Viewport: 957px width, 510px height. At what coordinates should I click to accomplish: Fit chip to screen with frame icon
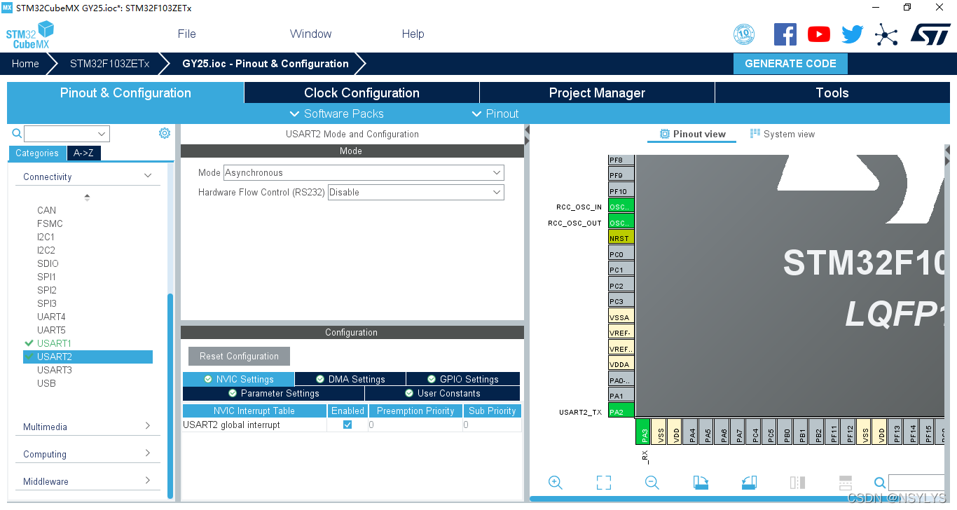[x=604, y=483]
